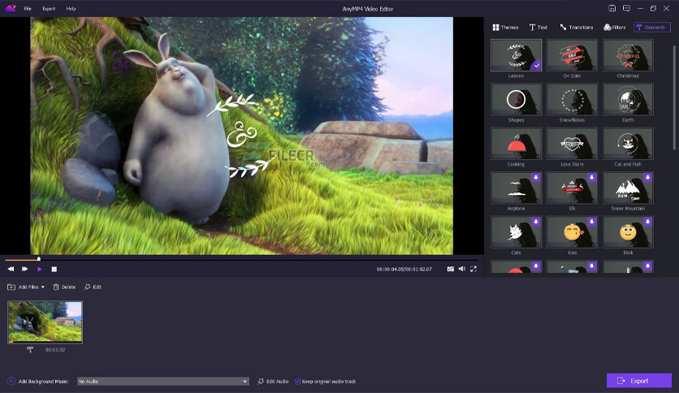Stop the video playback
This screenshot has width=679, height=393.
[x=54, y=270]
